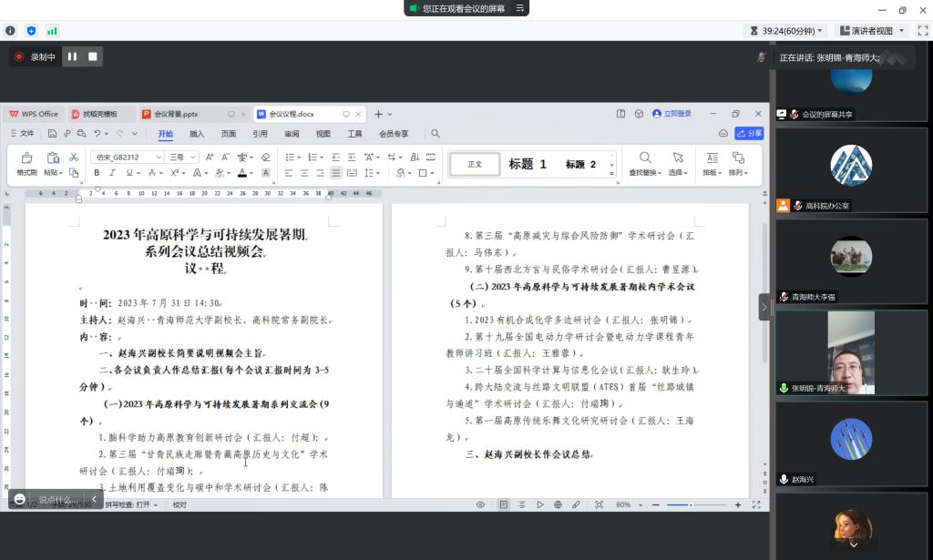933x560 pixels.
Task: Click the scissors cut icon
Action: coord(74,157)
